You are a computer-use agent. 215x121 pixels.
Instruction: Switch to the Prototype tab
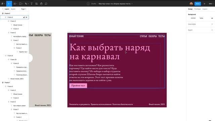pyautogui.click(x=198, y=9)
